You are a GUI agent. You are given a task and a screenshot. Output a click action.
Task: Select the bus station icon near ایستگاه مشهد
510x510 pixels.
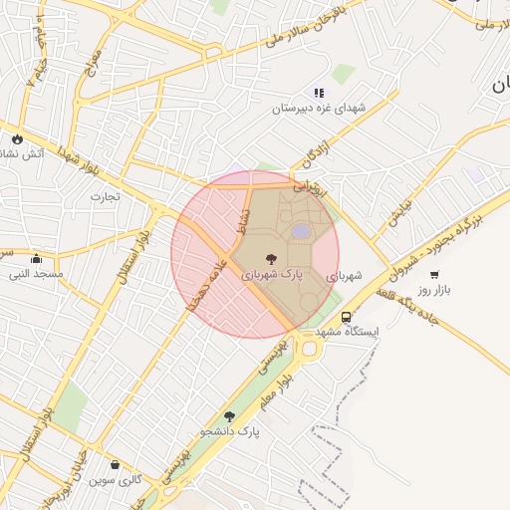(x=346, y=317)
